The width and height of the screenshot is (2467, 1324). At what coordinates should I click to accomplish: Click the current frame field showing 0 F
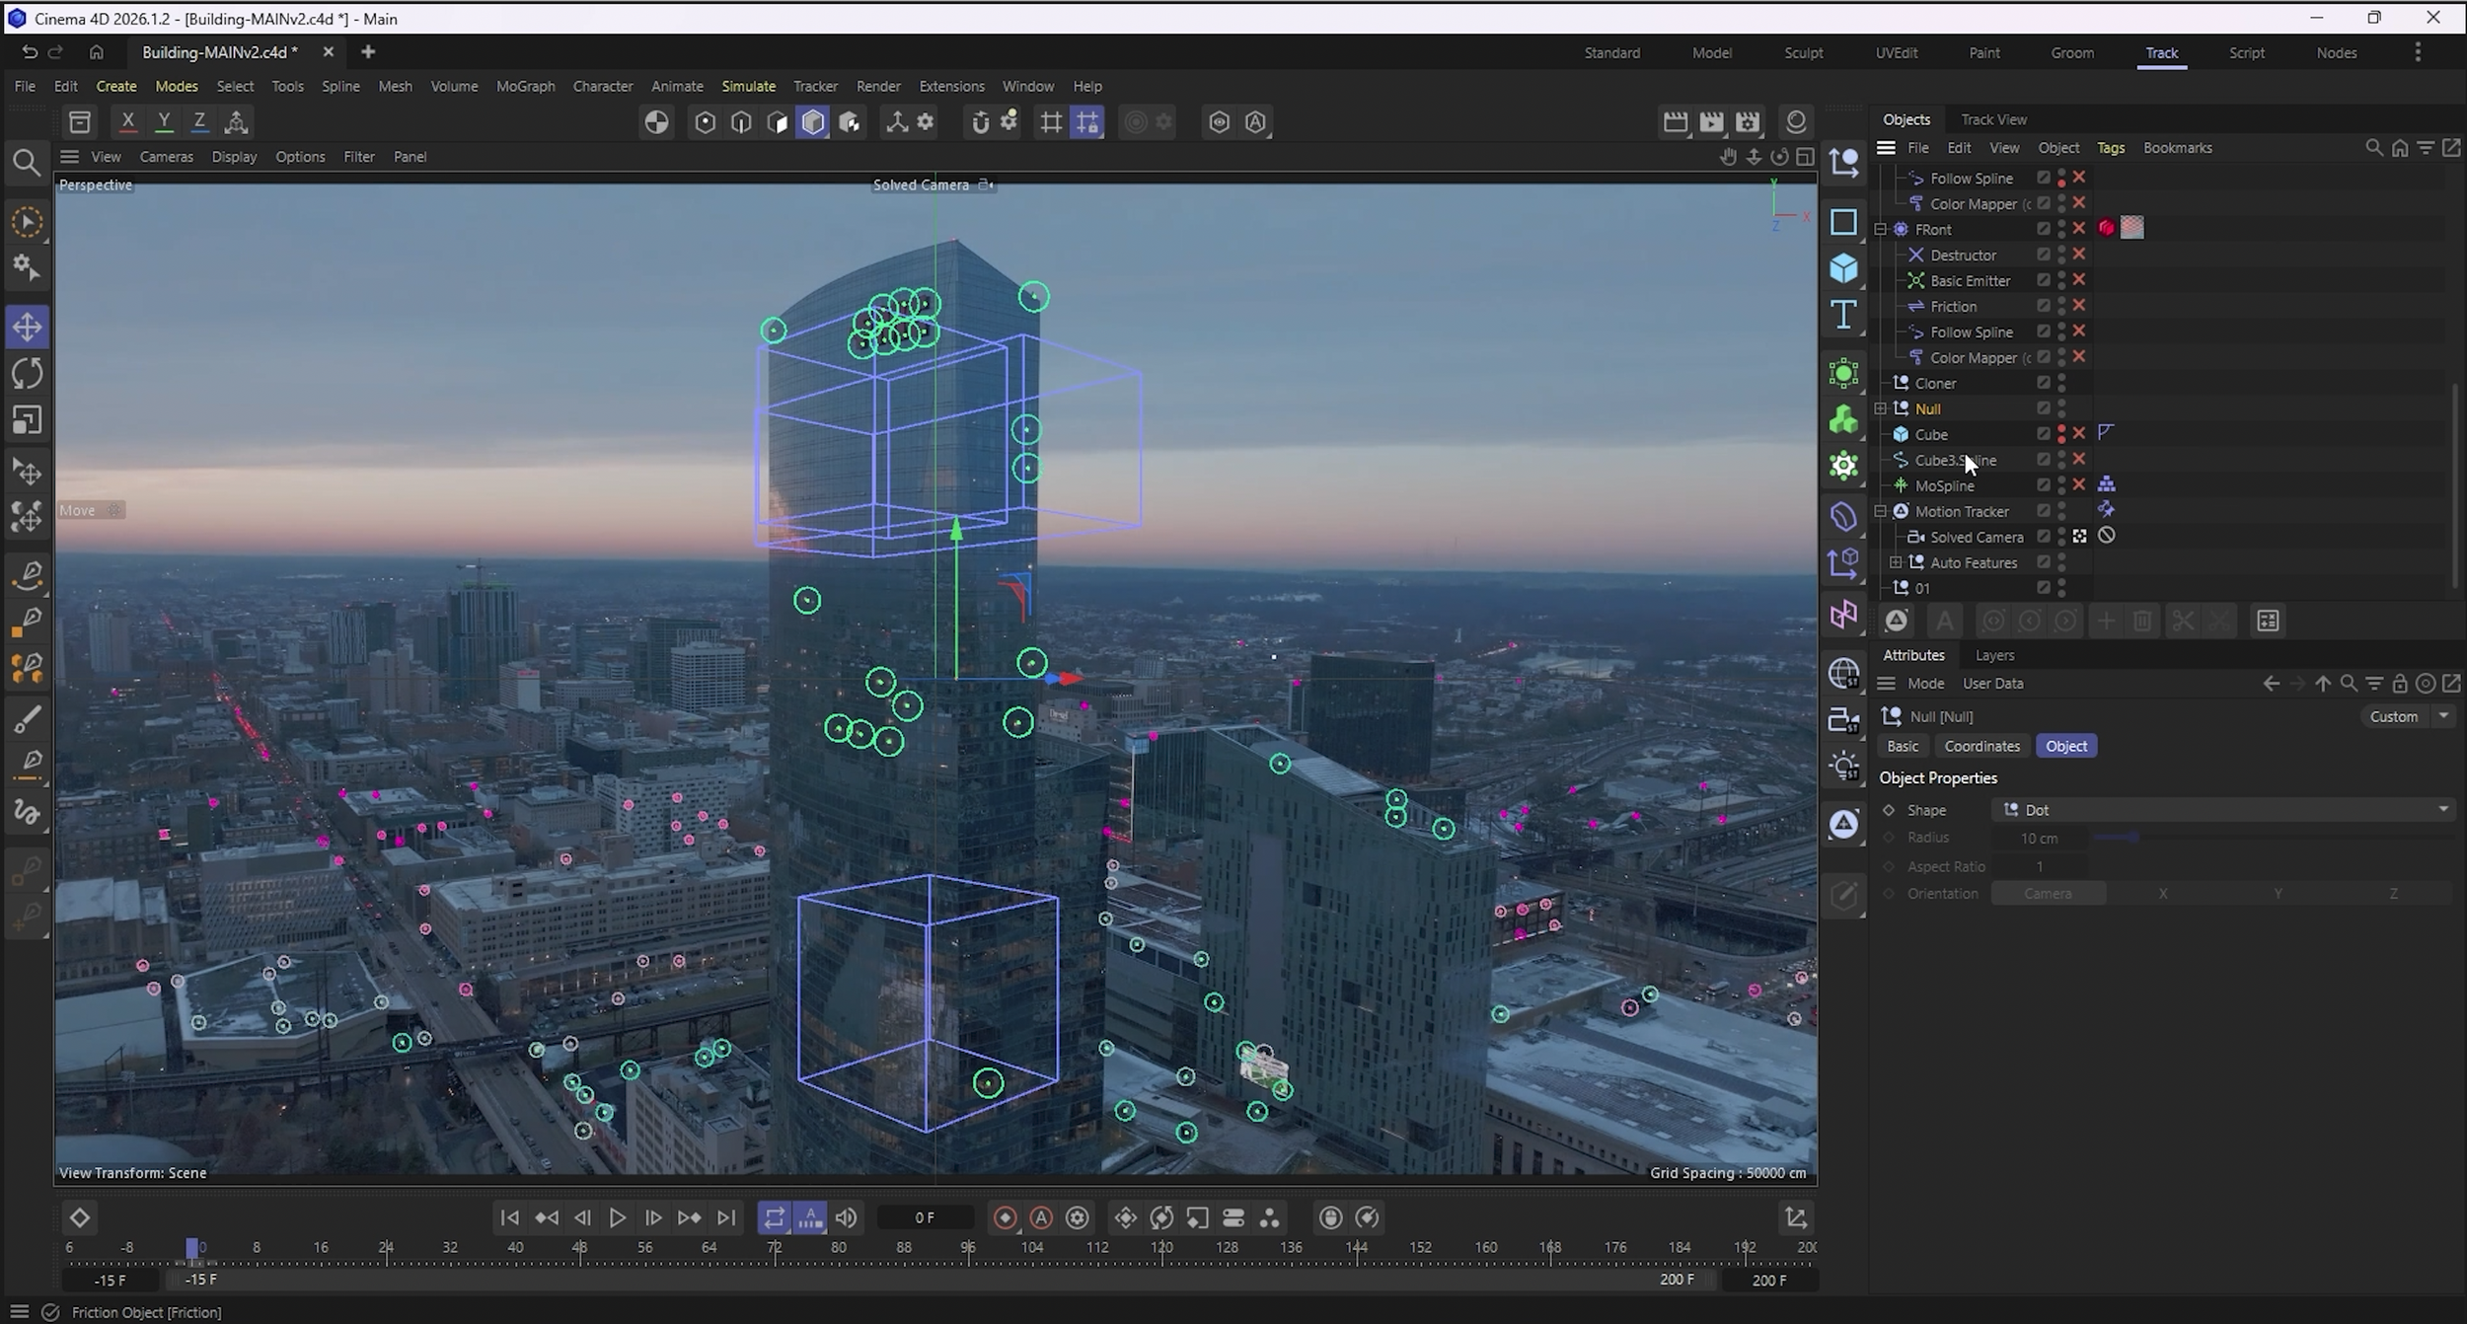point(925,1218)
